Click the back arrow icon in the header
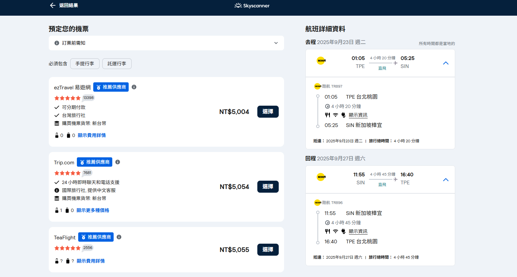The image size is (517, 277). click(52, 5)
